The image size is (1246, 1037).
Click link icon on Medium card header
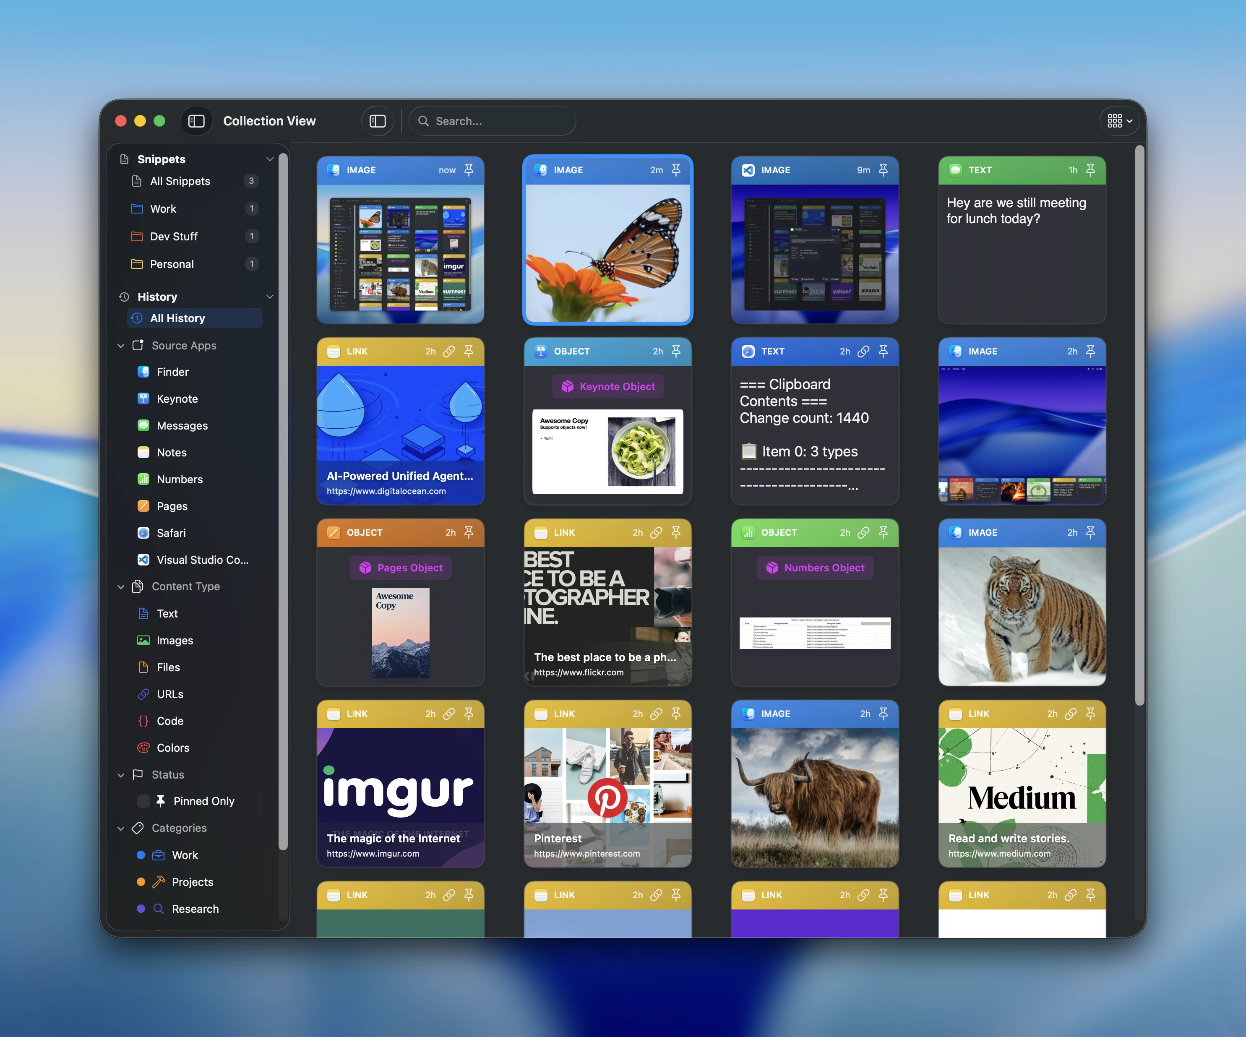point(1070,714)
